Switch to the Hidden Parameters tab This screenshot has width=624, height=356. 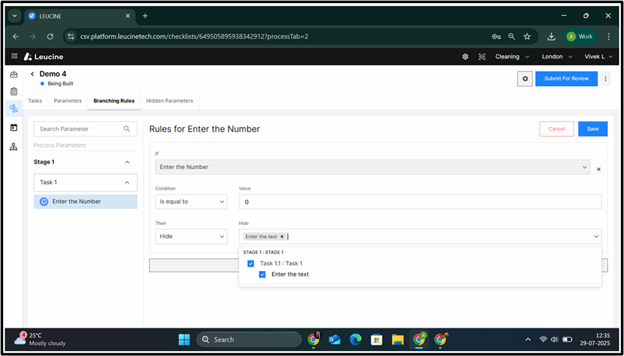[169, 101]
